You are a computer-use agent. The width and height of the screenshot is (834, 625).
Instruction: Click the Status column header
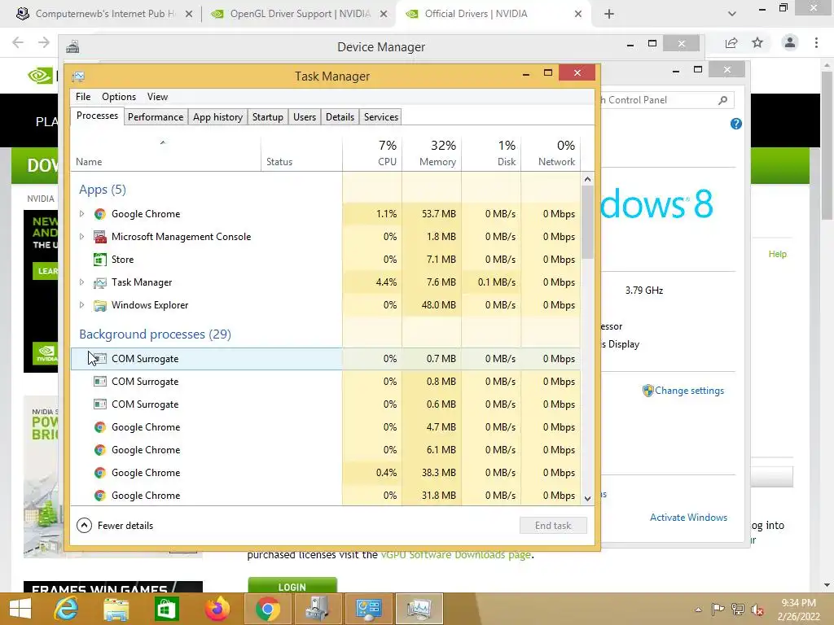pyautogui.click(x=301, y=153)
